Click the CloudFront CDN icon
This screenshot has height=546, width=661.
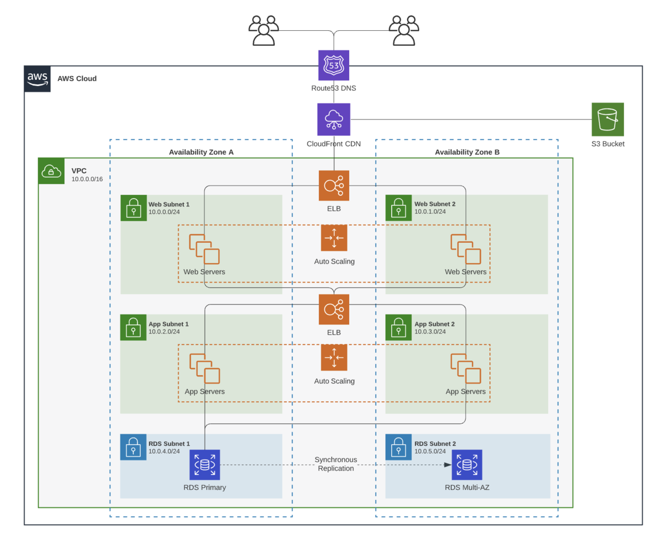(x=333, y=119)
